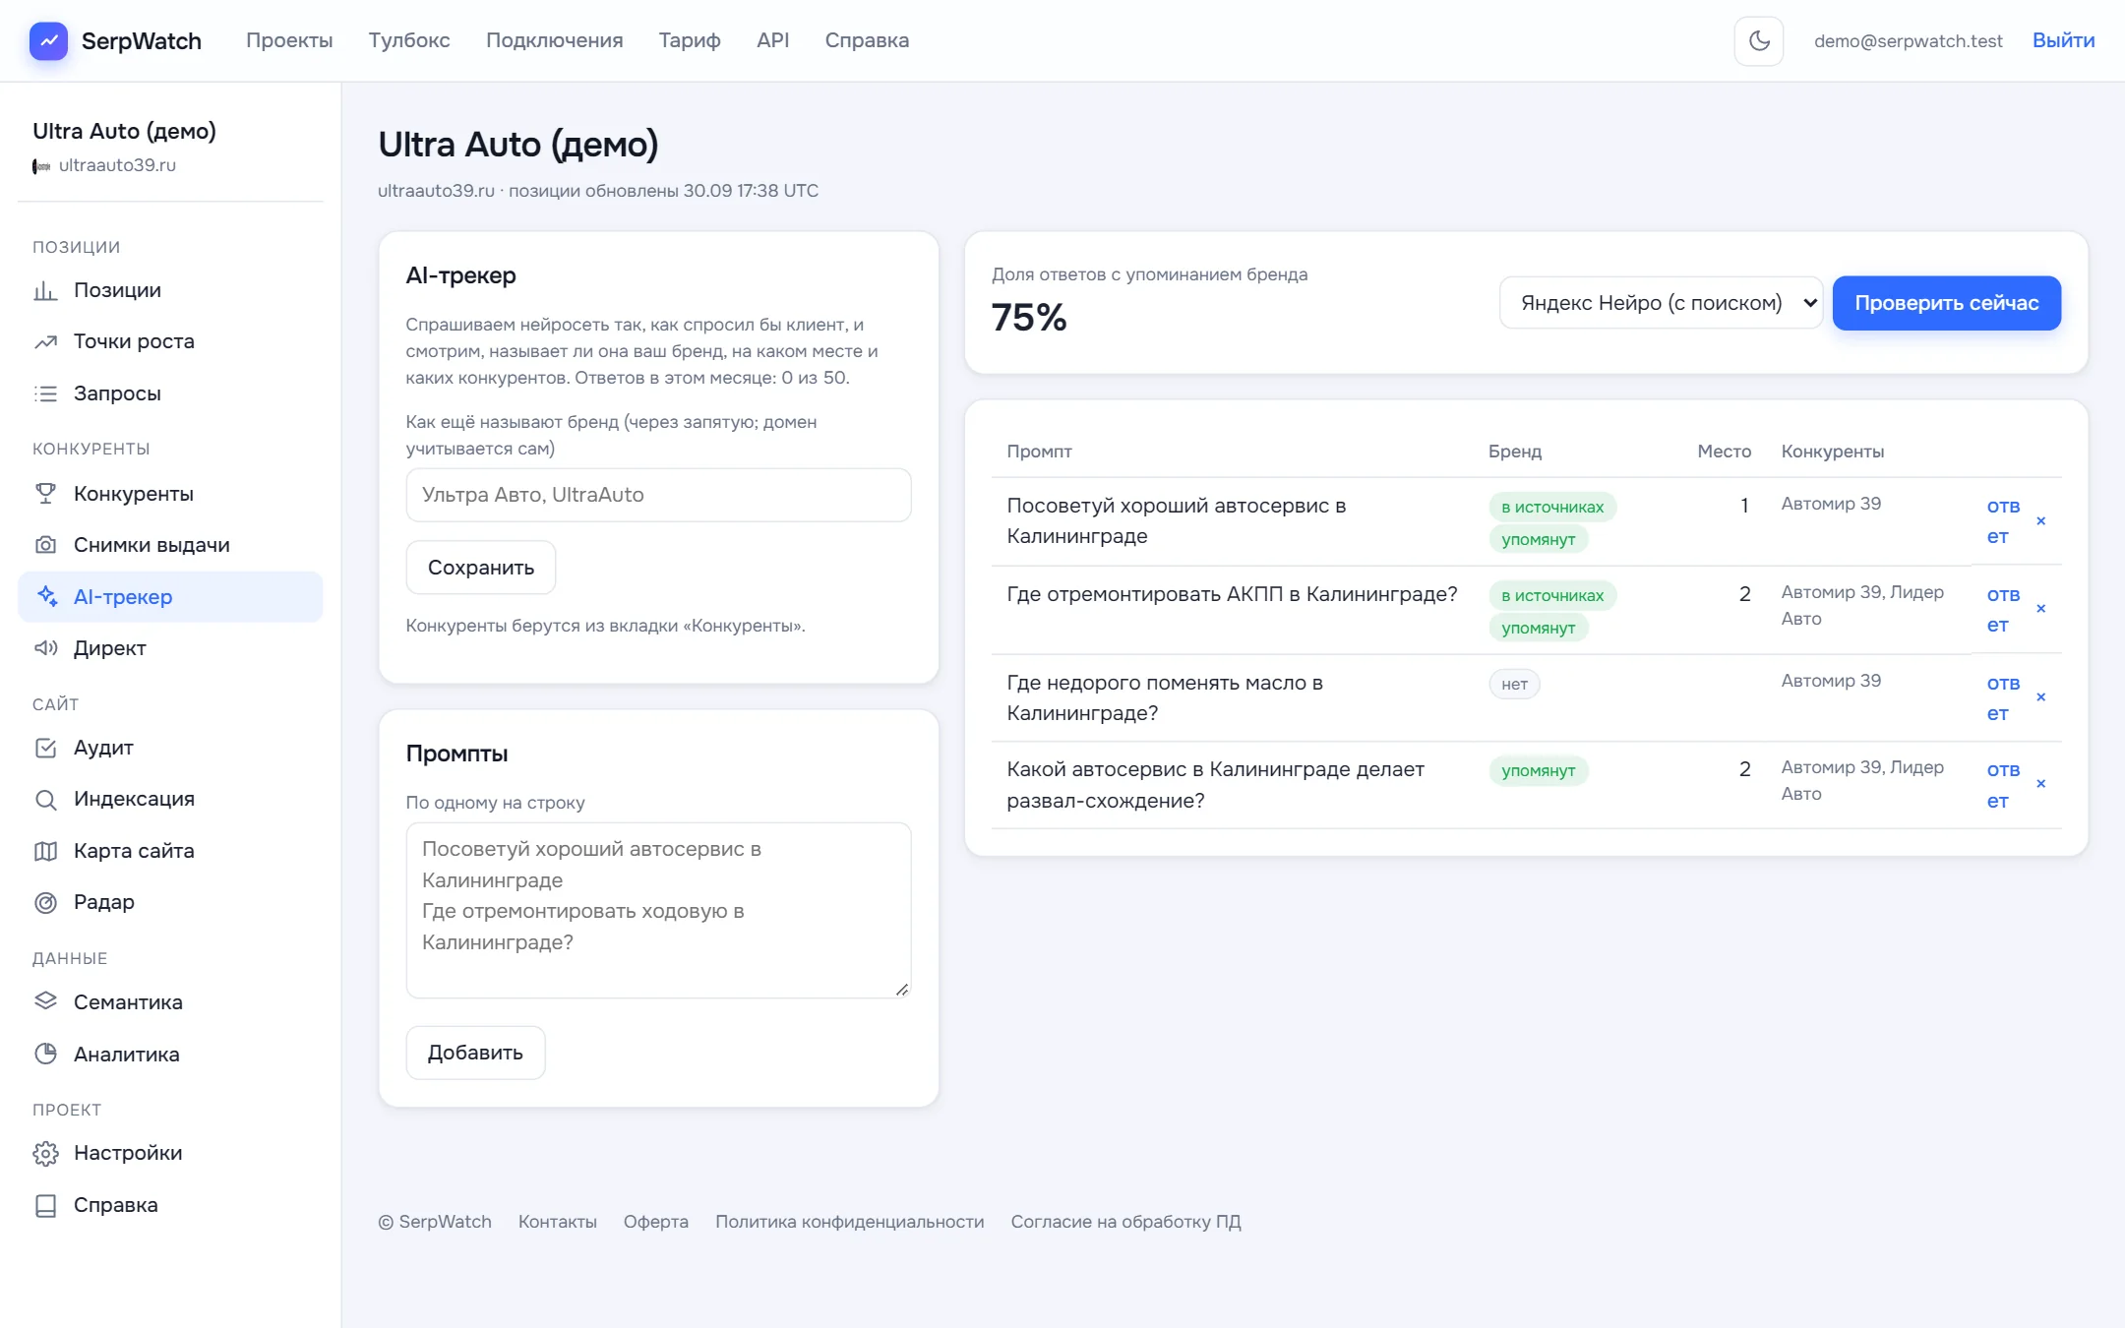The height and width of the screenshot is (1328, 2125).
Task: Expand Яндекс Нейро model dropdown
Action: [1661, 303]
